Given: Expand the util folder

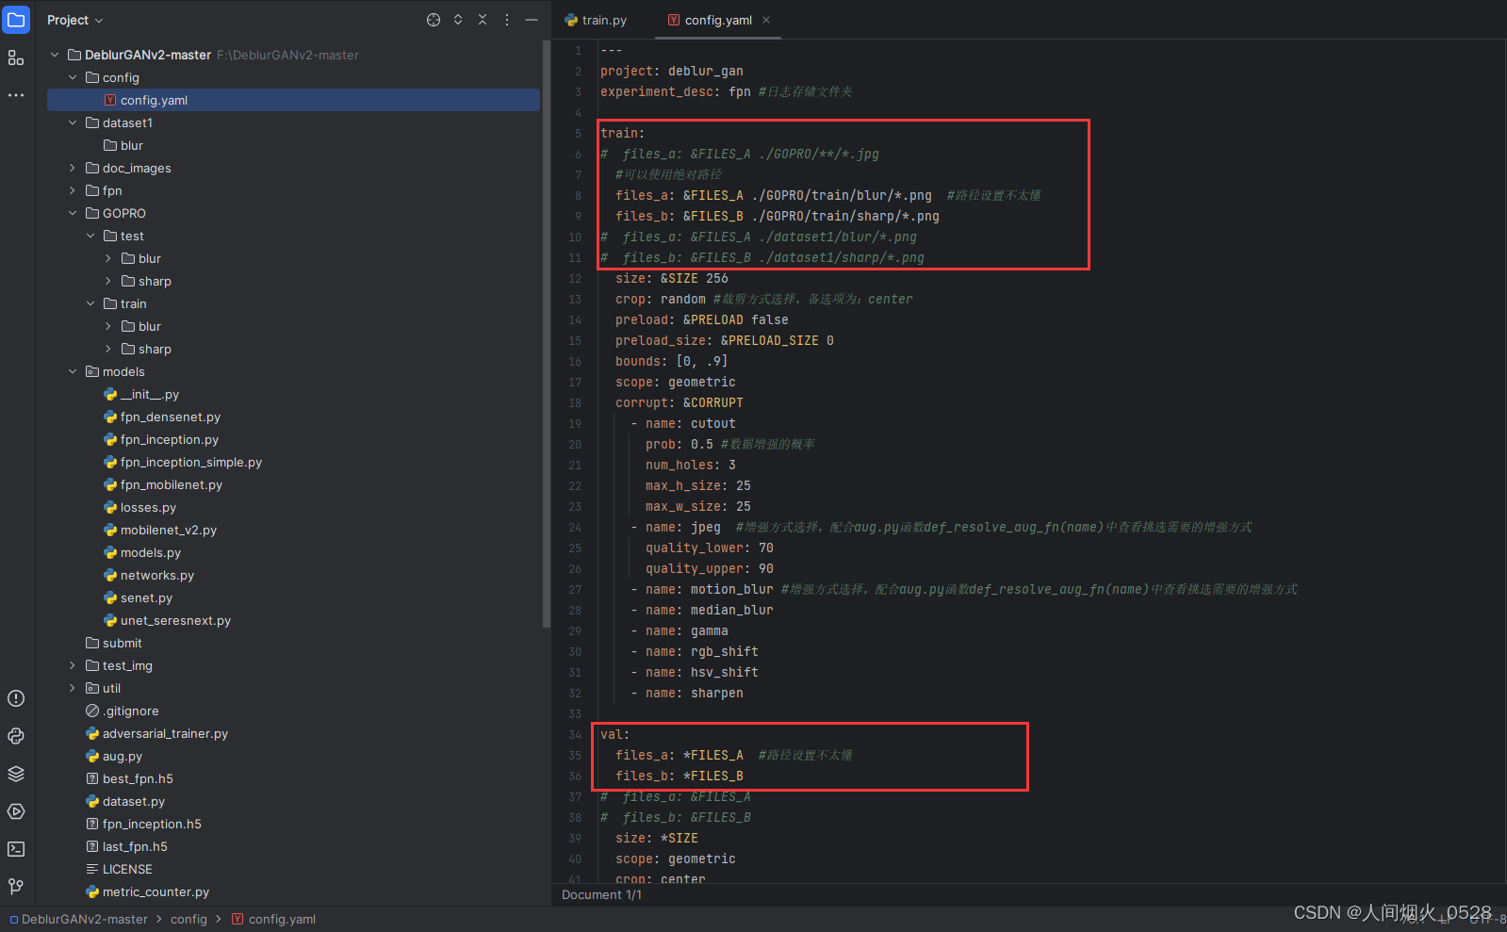Looking at the screenshot, I should click(73, 688).
